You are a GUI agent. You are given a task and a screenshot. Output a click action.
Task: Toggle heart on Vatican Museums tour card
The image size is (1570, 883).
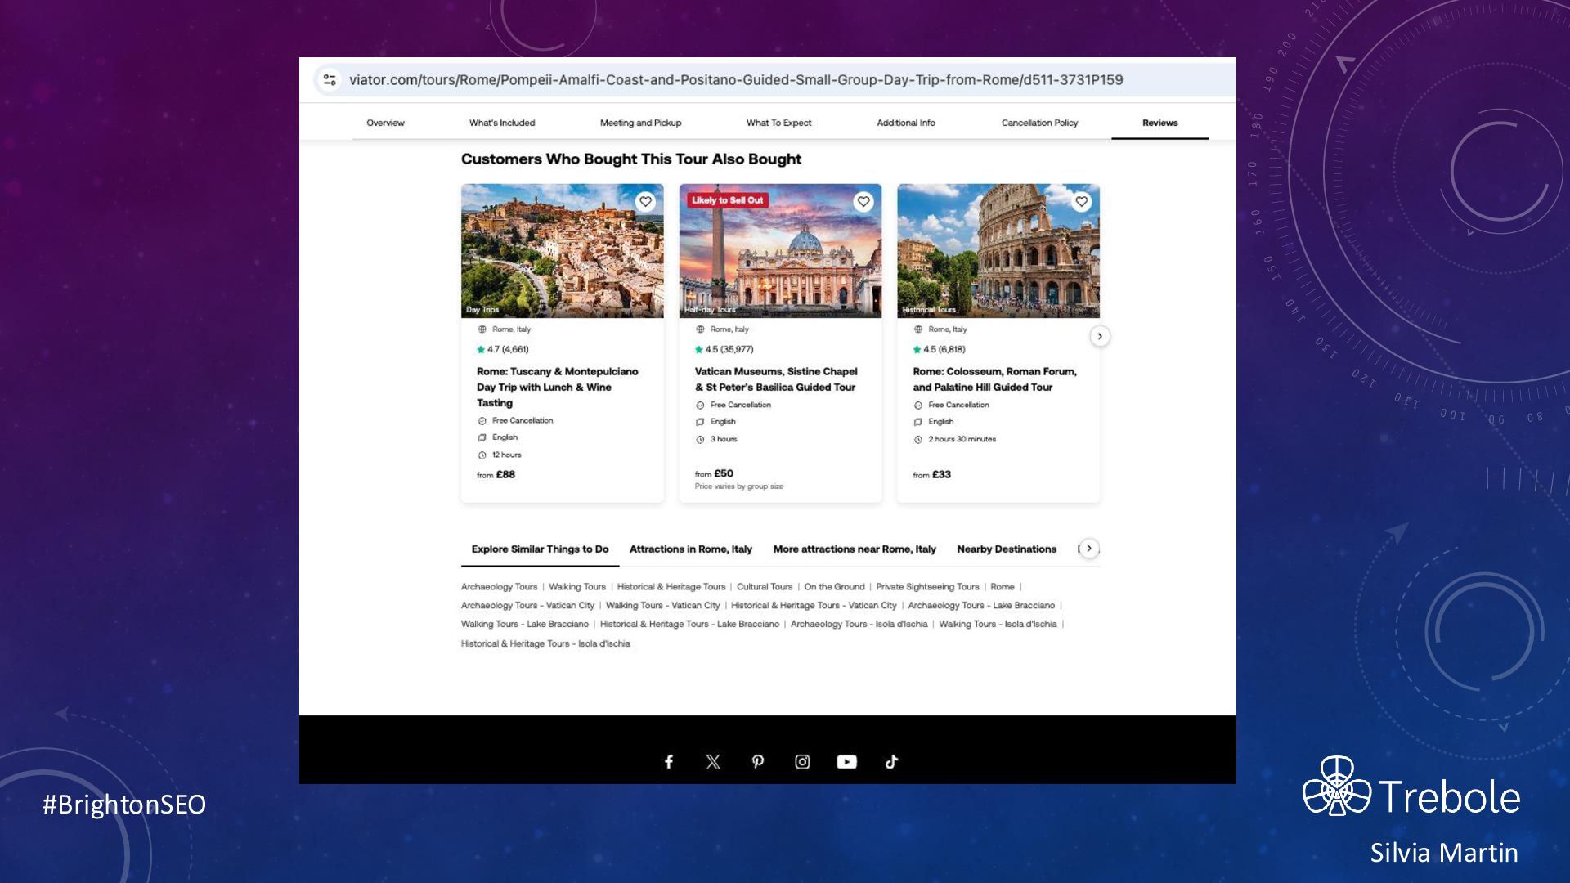[863, 201]
